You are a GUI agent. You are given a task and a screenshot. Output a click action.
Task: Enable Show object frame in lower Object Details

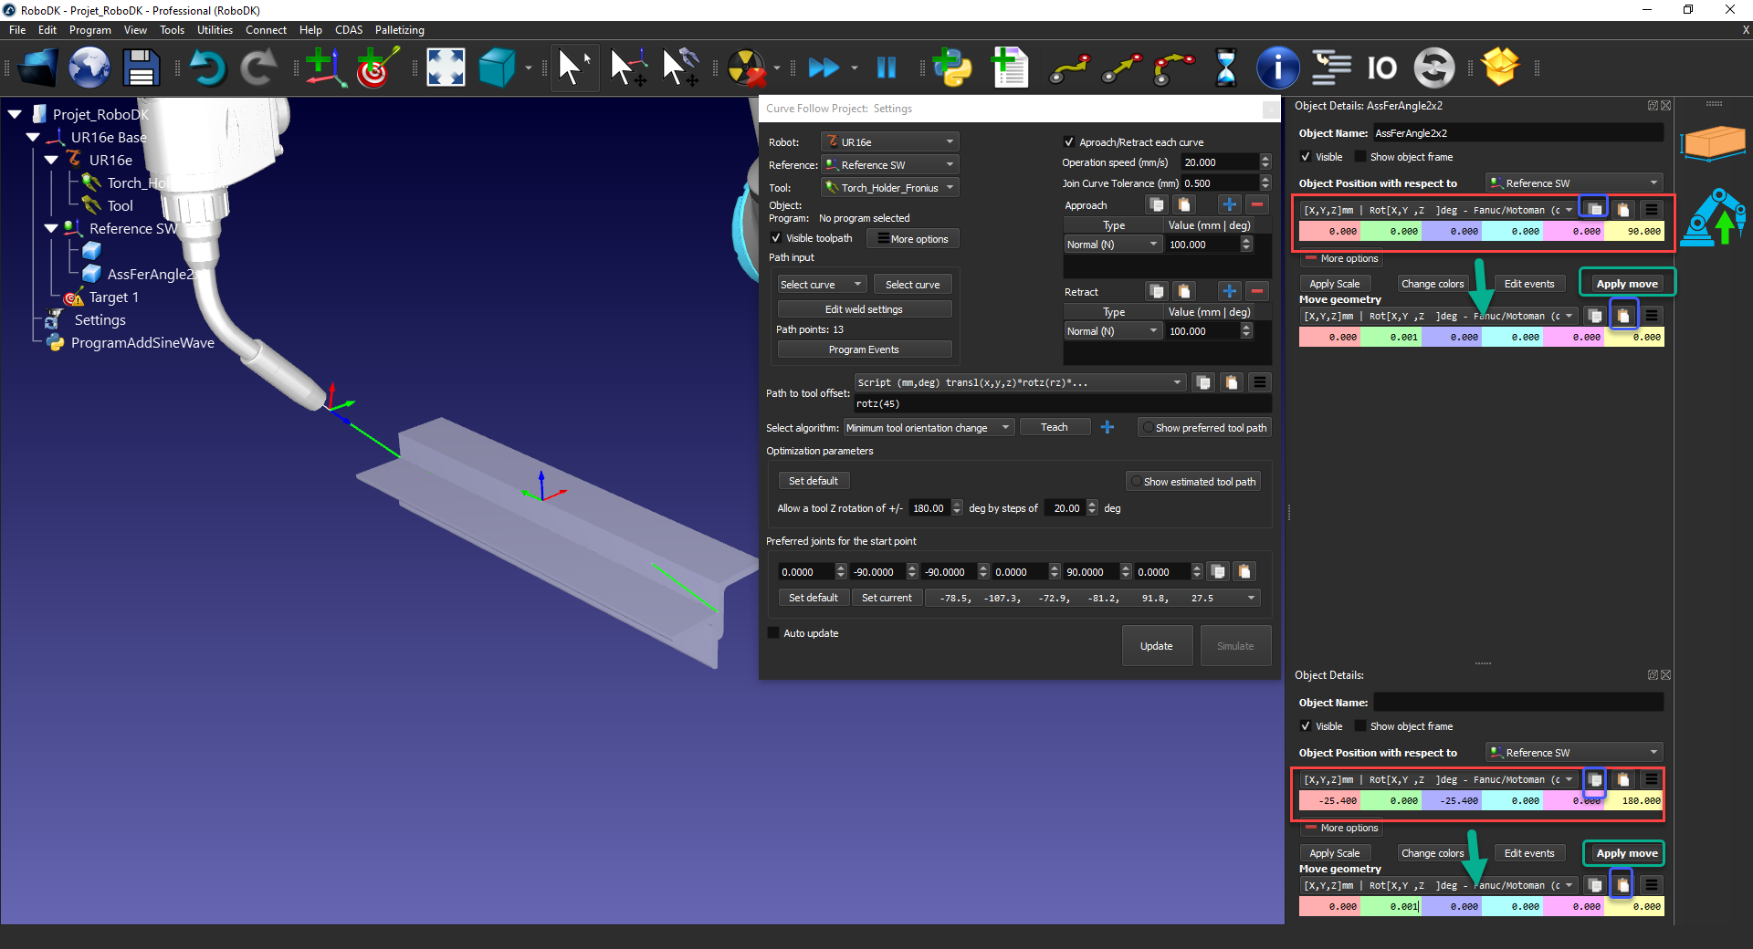[x=1360, y=726]
